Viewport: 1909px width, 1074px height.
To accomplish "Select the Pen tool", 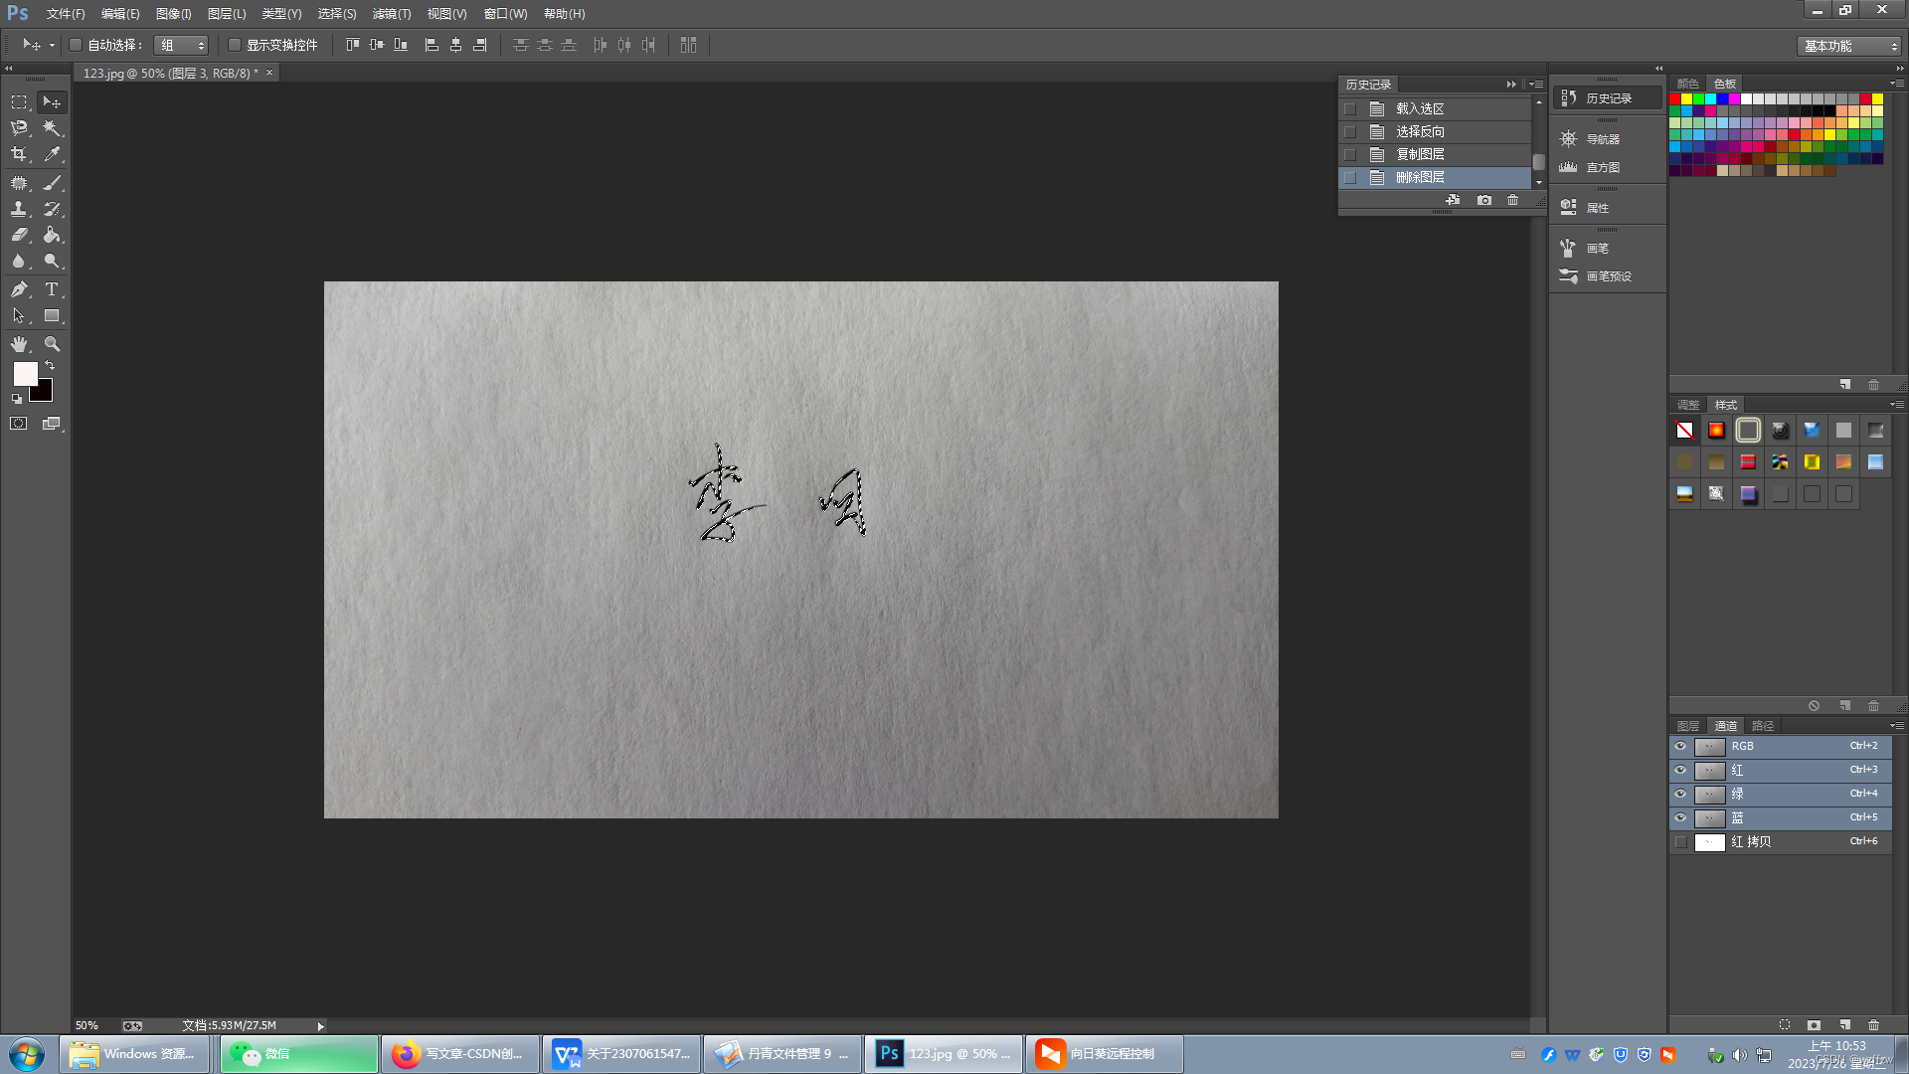I will (19, 289).
